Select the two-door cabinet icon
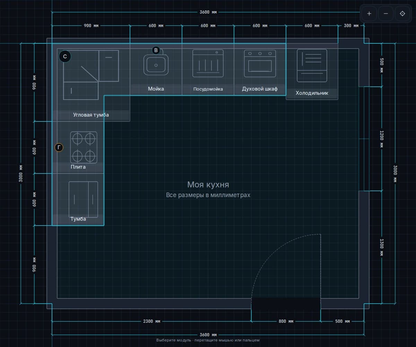The width and height of the screenshot is (416, 347). click(x=83, y=200)
